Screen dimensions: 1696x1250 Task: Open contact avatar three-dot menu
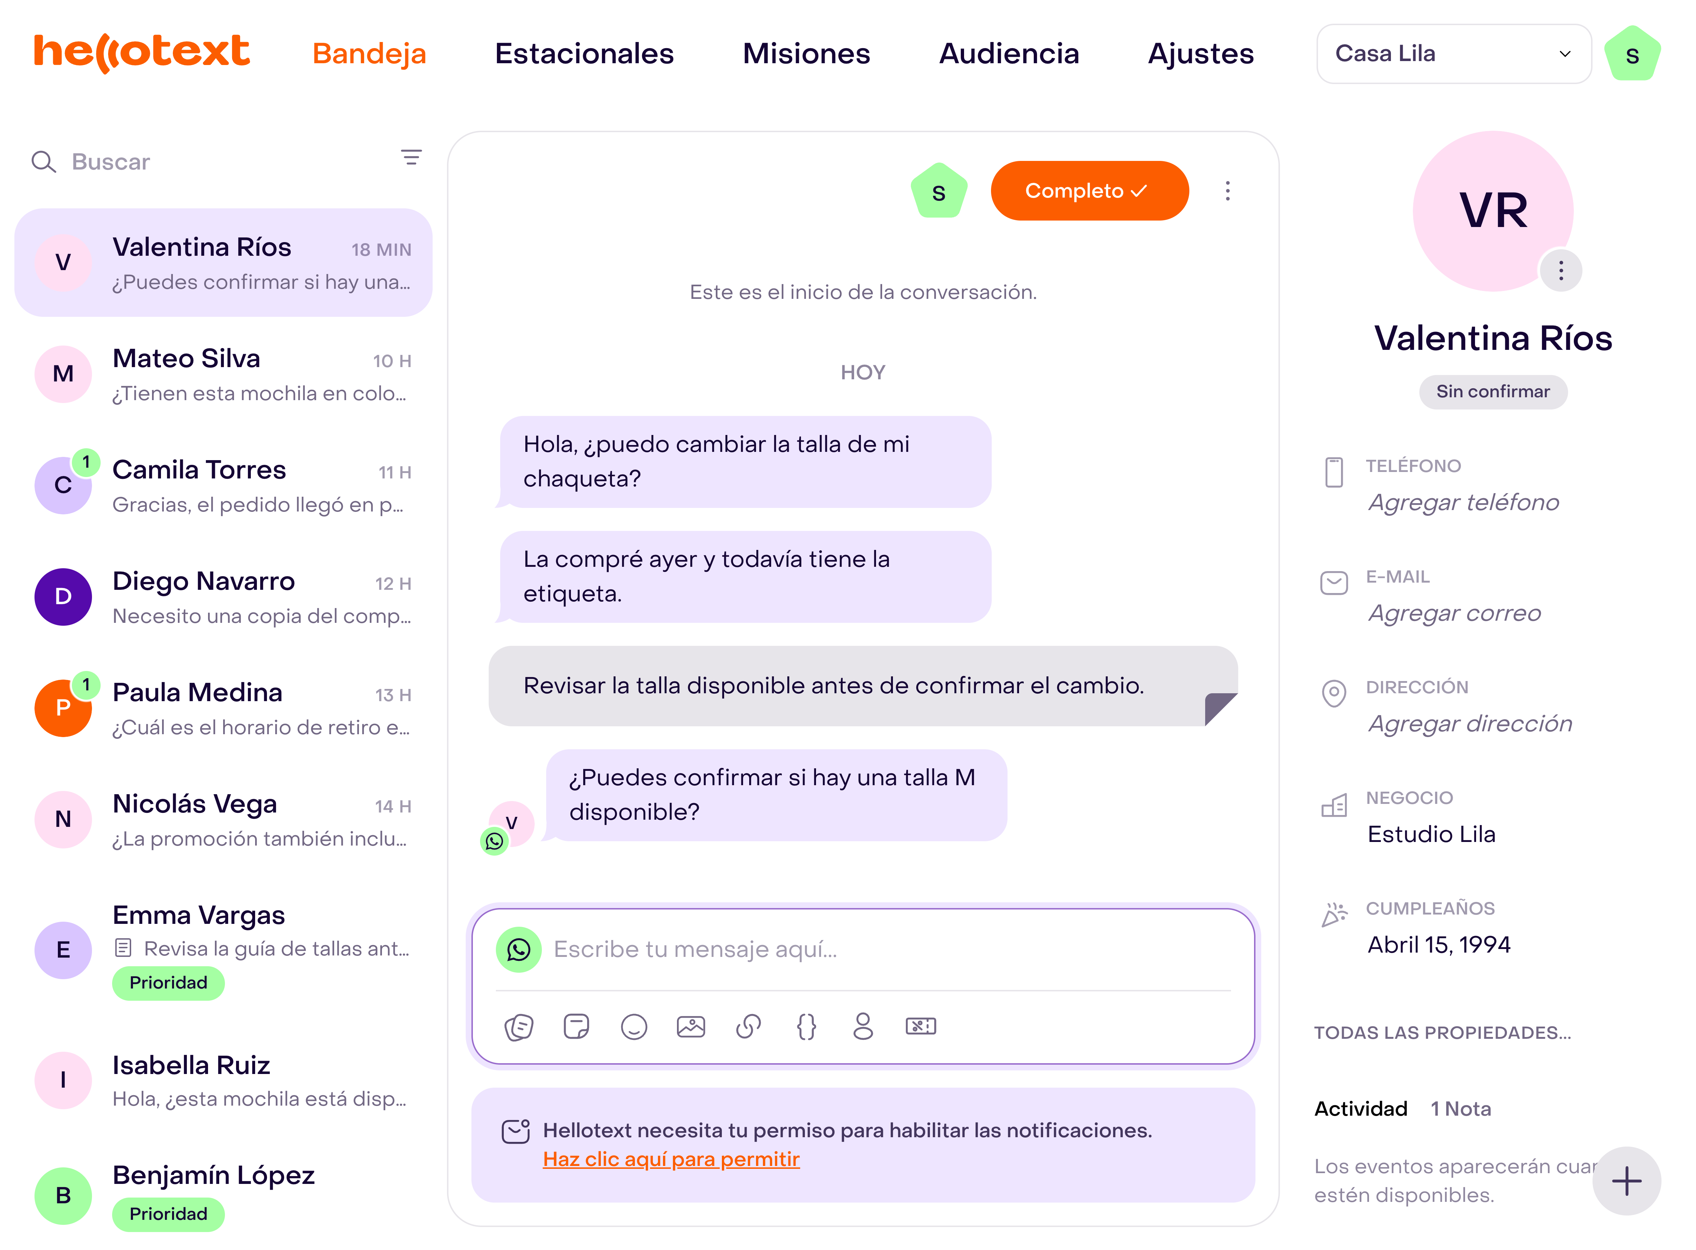[1561, 270]
